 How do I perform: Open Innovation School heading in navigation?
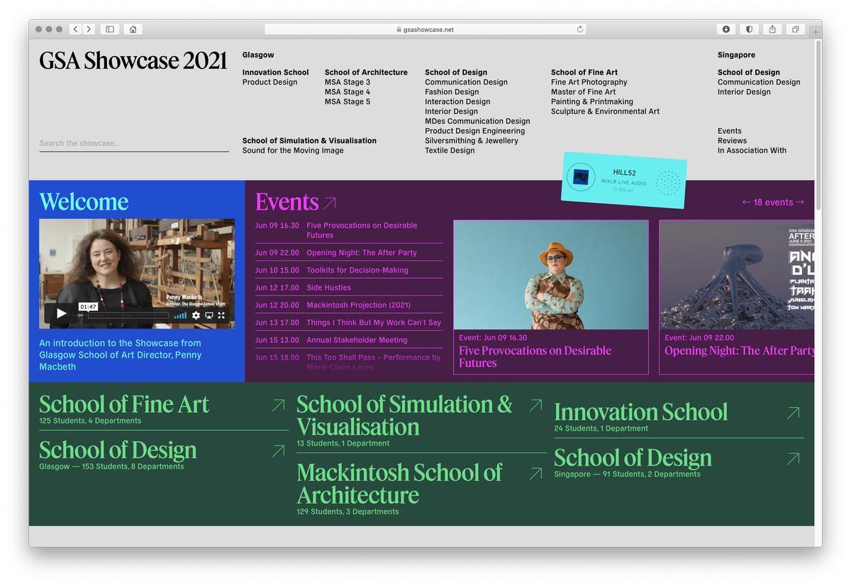[x=275, y=72]
